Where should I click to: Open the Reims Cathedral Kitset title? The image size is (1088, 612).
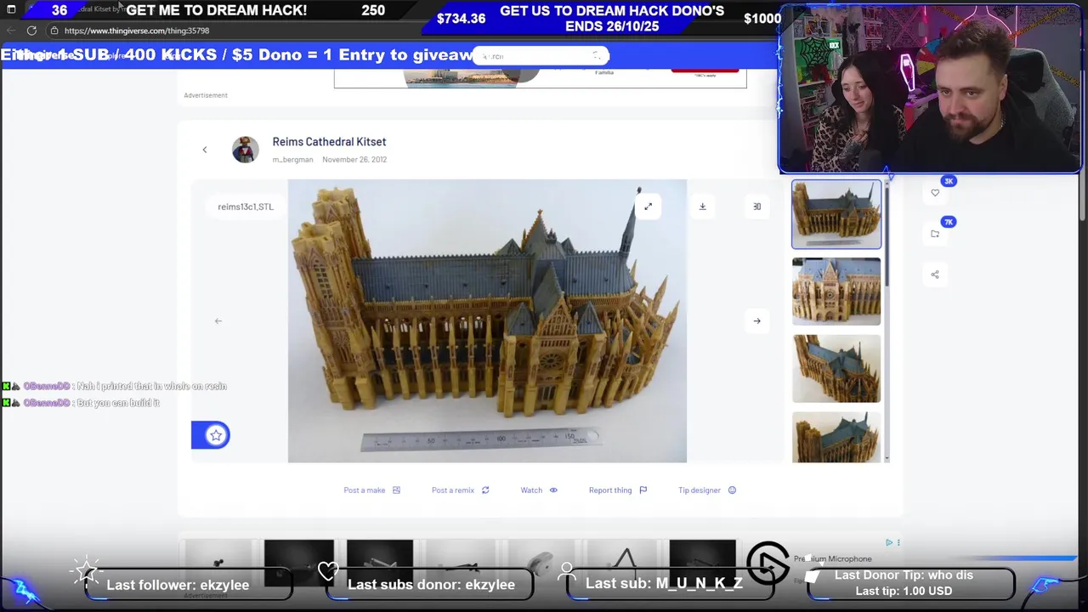[329, 142]
